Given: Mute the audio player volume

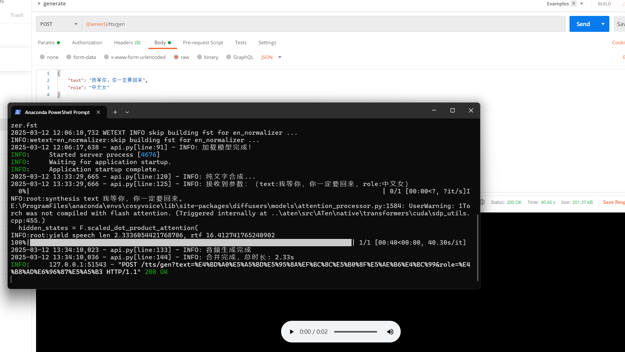Looking at the screenshot, I should (390, 332).
